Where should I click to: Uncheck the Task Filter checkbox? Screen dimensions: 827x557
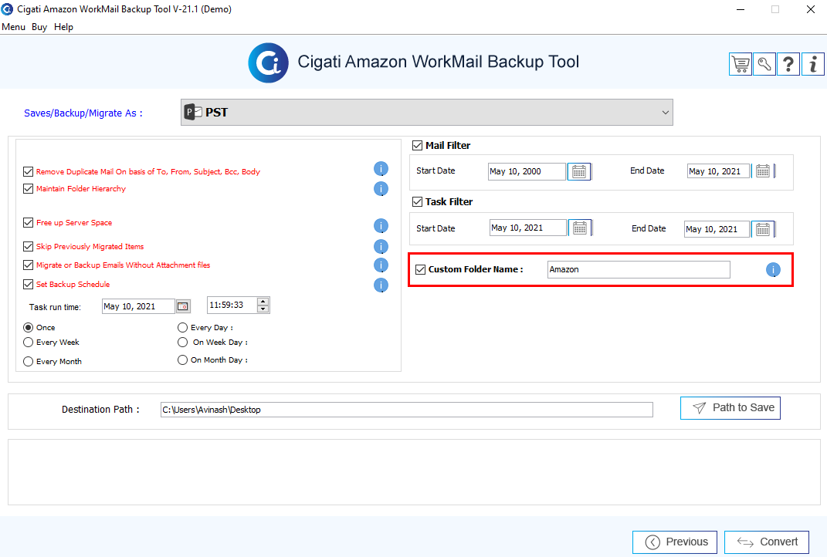pyautogui.click(x=417, y=202)
